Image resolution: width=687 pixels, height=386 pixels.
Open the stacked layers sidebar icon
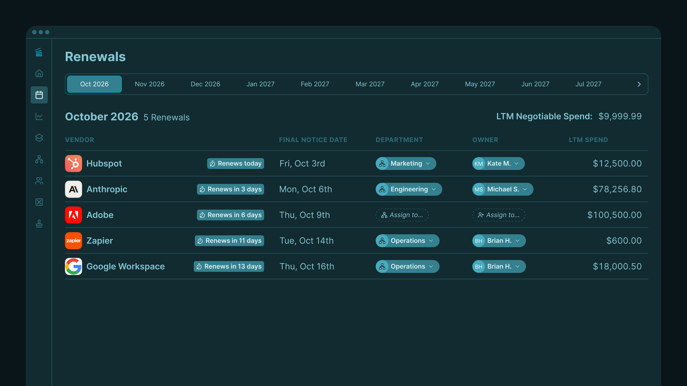(x=39, y=138)
